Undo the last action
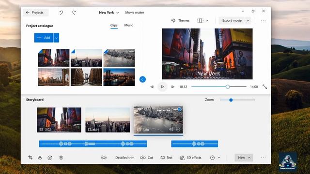Image resolution: width=310 pixels, height=174 pixels. tap(62, 13)
